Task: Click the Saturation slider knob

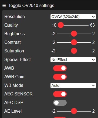Action: (74, 51)
